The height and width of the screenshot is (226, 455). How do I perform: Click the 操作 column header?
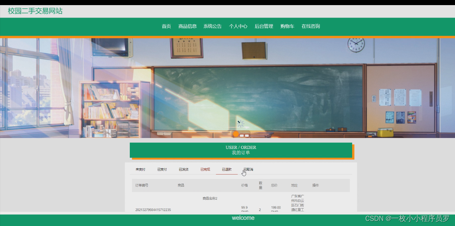pos(315,185)
